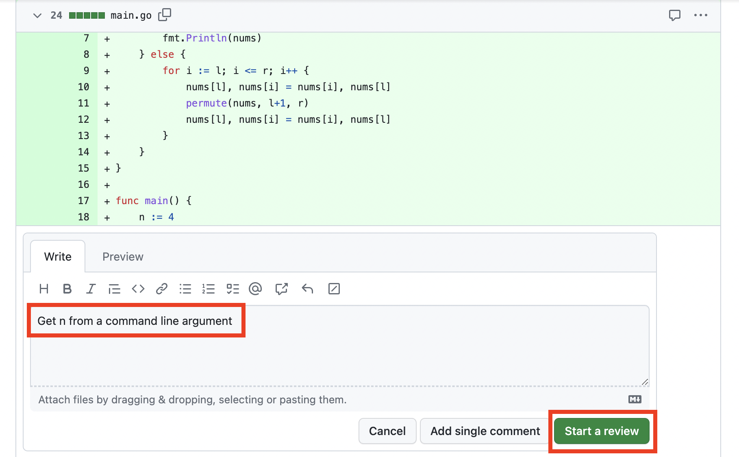
Task: Insert a task list
Action: click(233, 289)
